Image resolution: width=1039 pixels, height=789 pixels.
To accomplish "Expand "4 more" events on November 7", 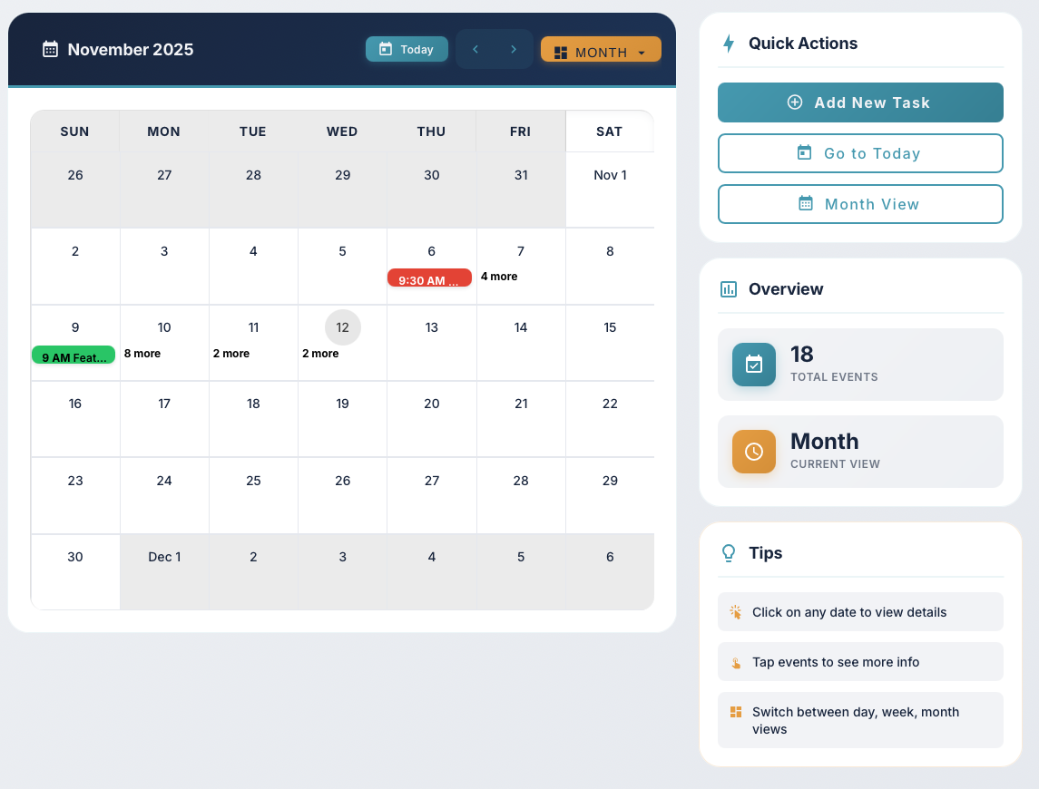I will tap(499, 277).
